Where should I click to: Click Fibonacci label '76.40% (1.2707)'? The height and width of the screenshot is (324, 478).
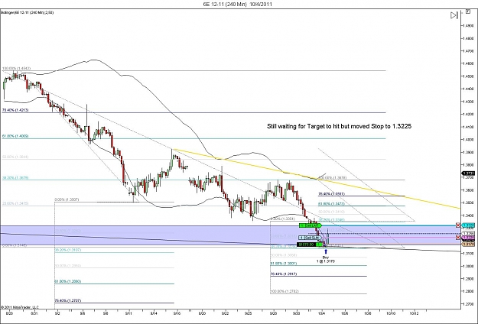[67, 300]
